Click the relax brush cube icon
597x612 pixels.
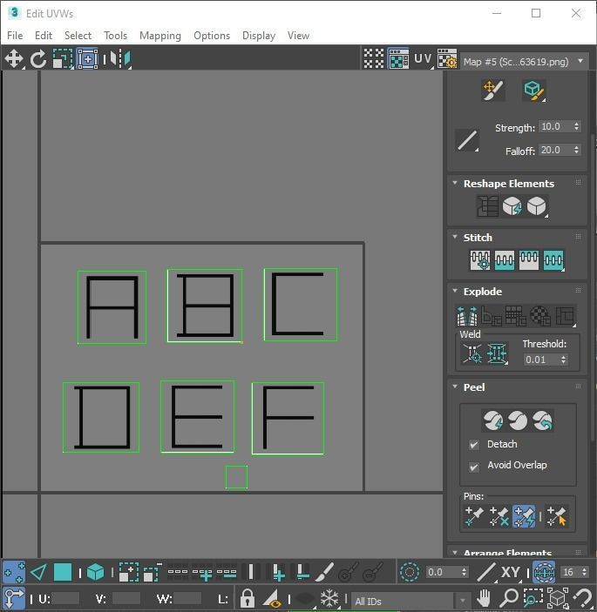(533, 91)
